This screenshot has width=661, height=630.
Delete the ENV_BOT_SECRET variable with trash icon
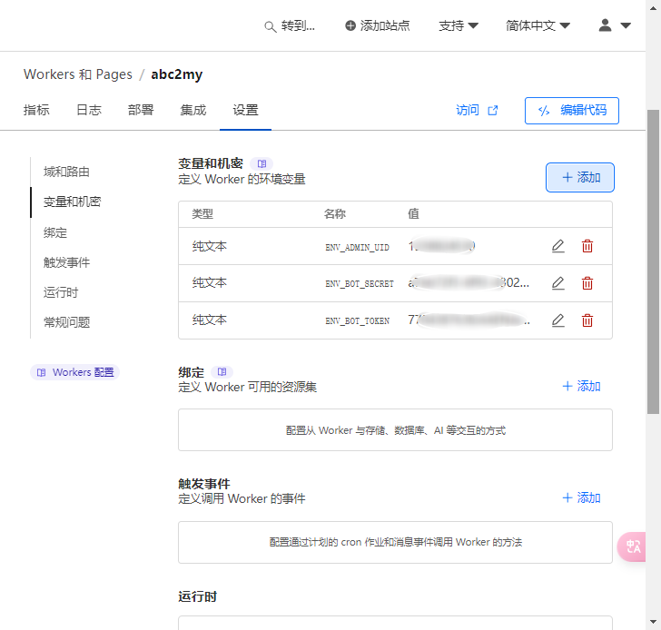tap(587, 283)
